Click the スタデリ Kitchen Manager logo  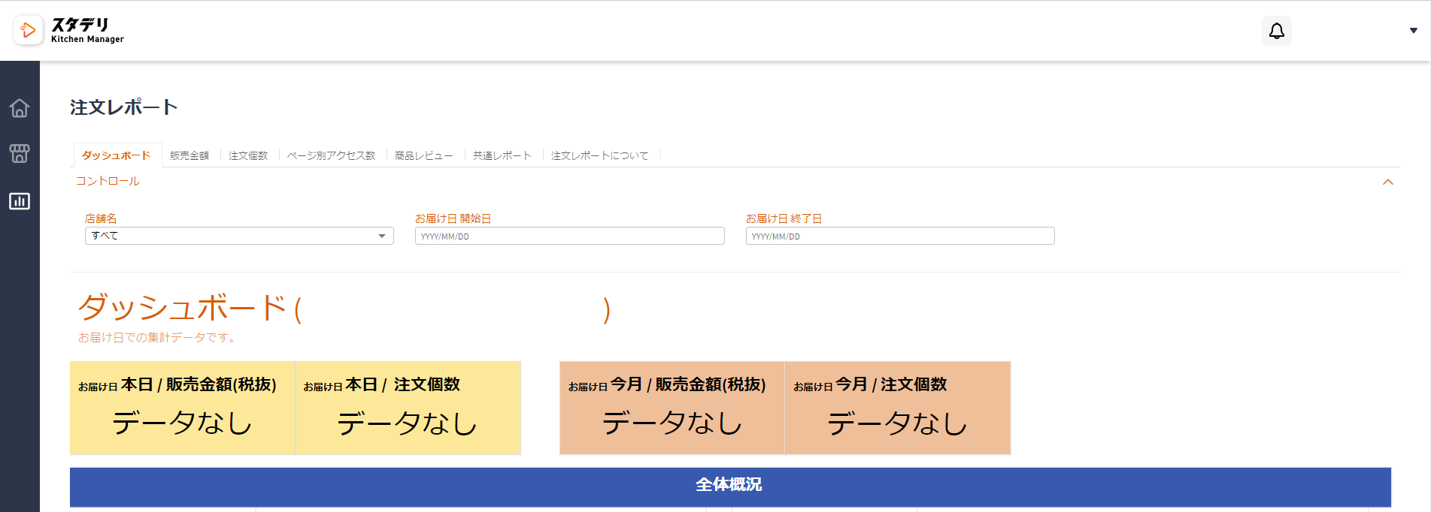point(69,30)
